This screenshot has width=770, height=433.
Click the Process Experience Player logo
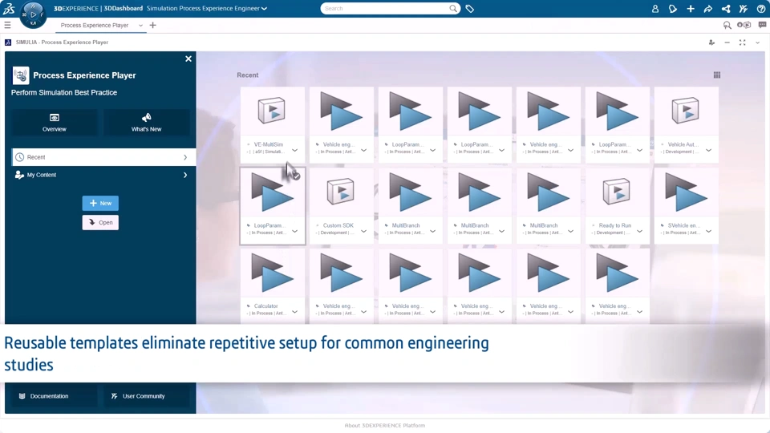point(21,75)
